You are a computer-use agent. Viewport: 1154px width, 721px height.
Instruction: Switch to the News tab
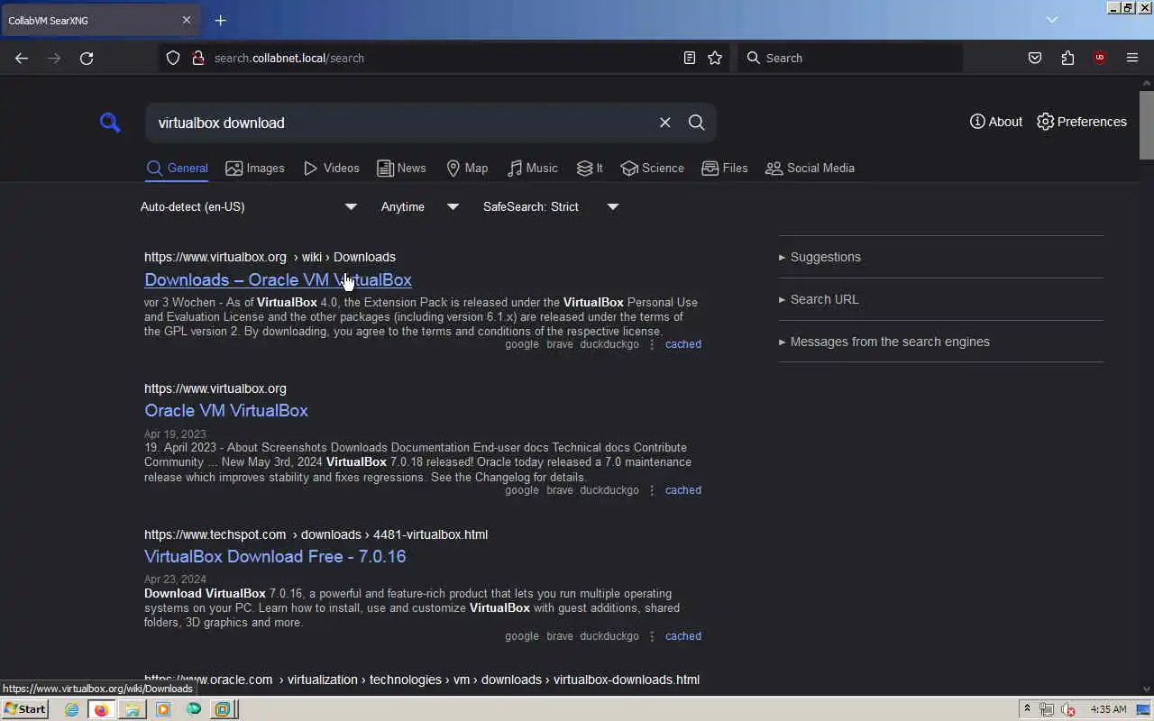pyautogui.click(x=401, y=169)
